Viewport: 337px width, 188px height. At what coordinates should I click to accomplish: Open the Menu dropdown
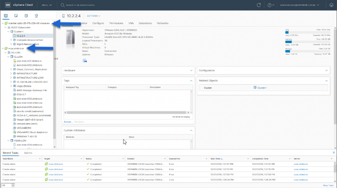[x=47, y=5]
